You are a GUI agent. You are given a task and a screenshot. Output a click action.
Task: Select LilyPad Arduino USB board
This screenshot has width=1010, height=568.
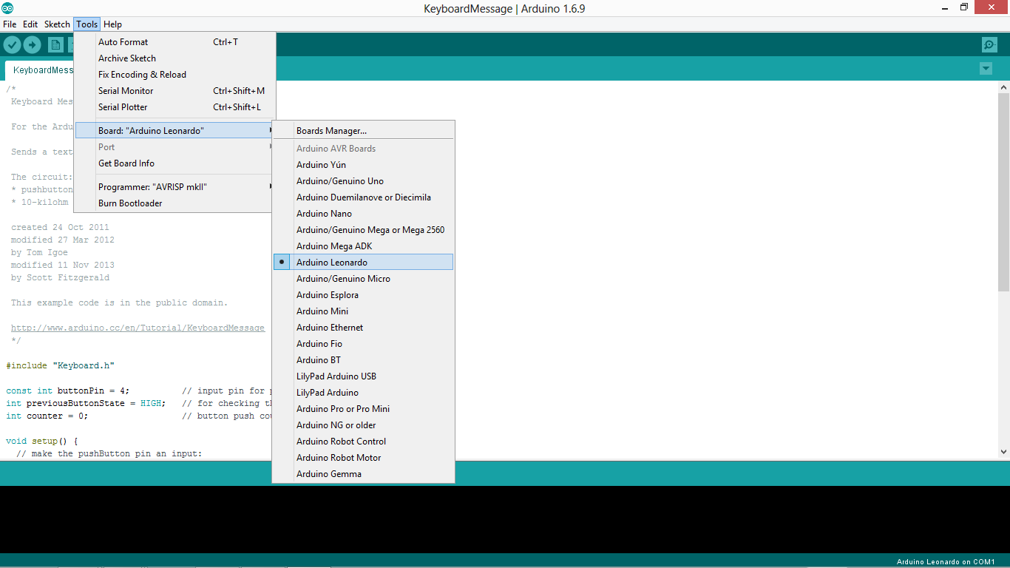coord(363,376)
